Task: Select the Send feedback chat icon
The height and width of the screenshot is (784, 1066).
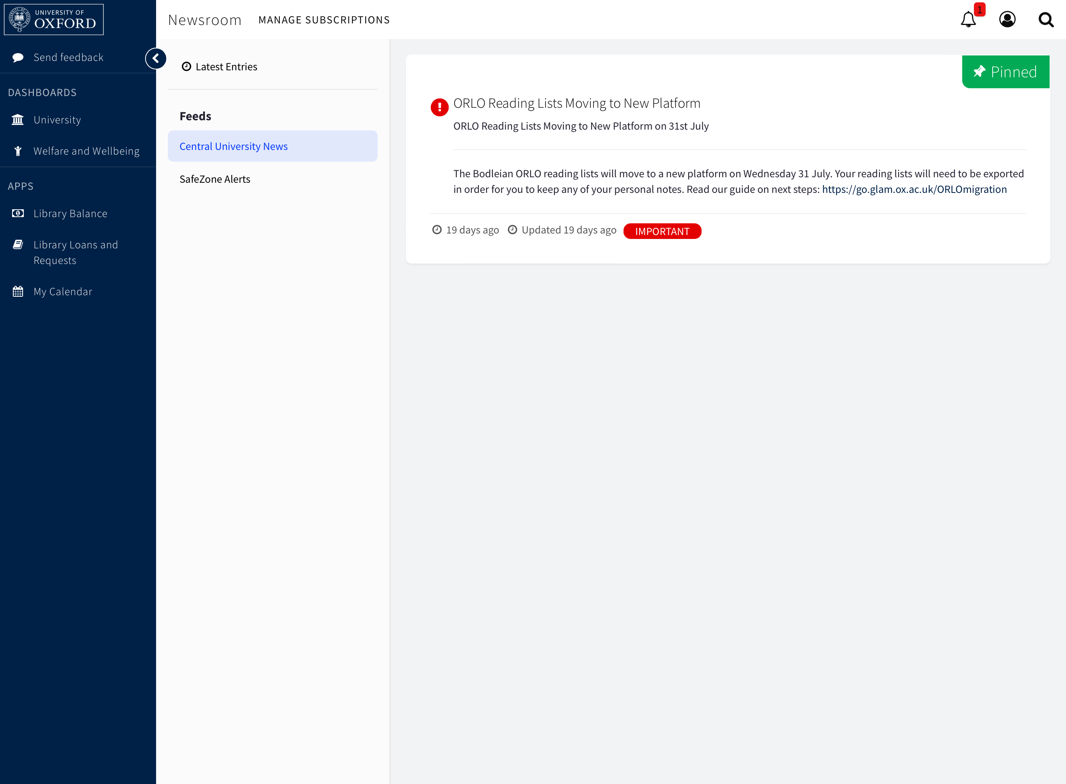Action: (18, 57)
